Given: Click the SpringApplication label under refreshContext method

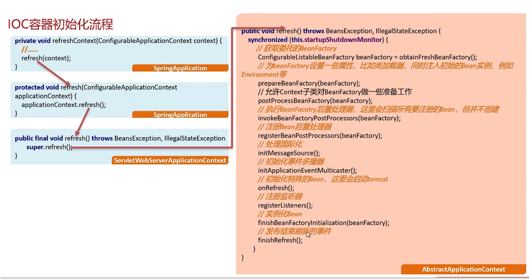Looking at the screenshot, I should [180, 68].
